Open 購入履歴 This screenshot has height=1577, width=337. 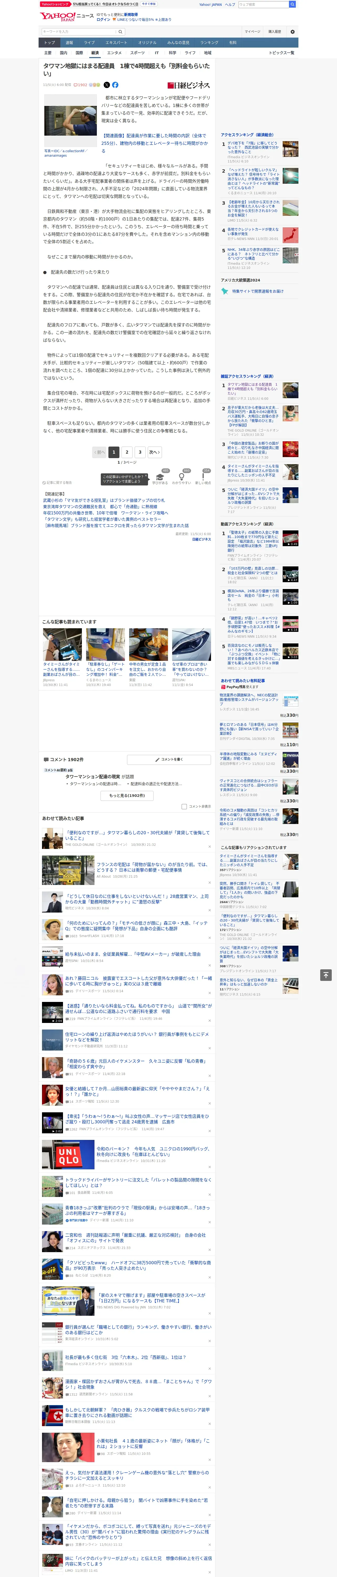coord(275,32)
